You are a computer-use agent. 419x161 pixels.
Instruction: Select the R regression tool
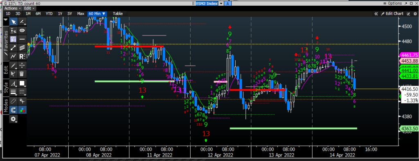click(x=22, y=56)
